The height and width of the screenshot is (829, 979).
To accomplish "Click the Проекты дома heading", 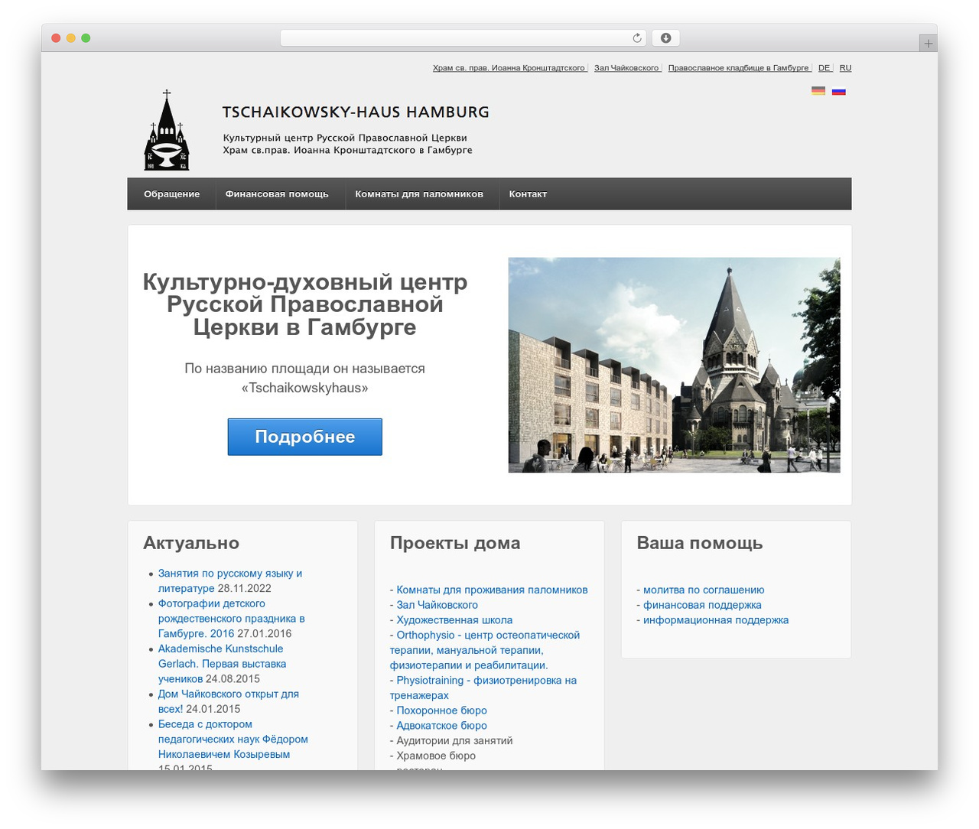I will click(x=455, y=543).
